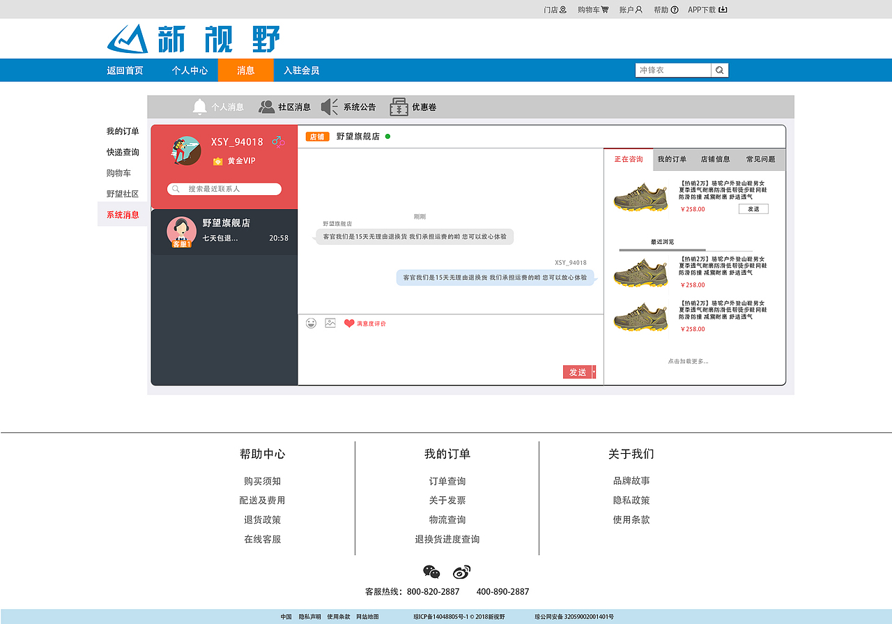Open 系统公告 announcements speaker icon
This screenshot has height=624, width=892.
pyautogui.click(x=330, y=107)
